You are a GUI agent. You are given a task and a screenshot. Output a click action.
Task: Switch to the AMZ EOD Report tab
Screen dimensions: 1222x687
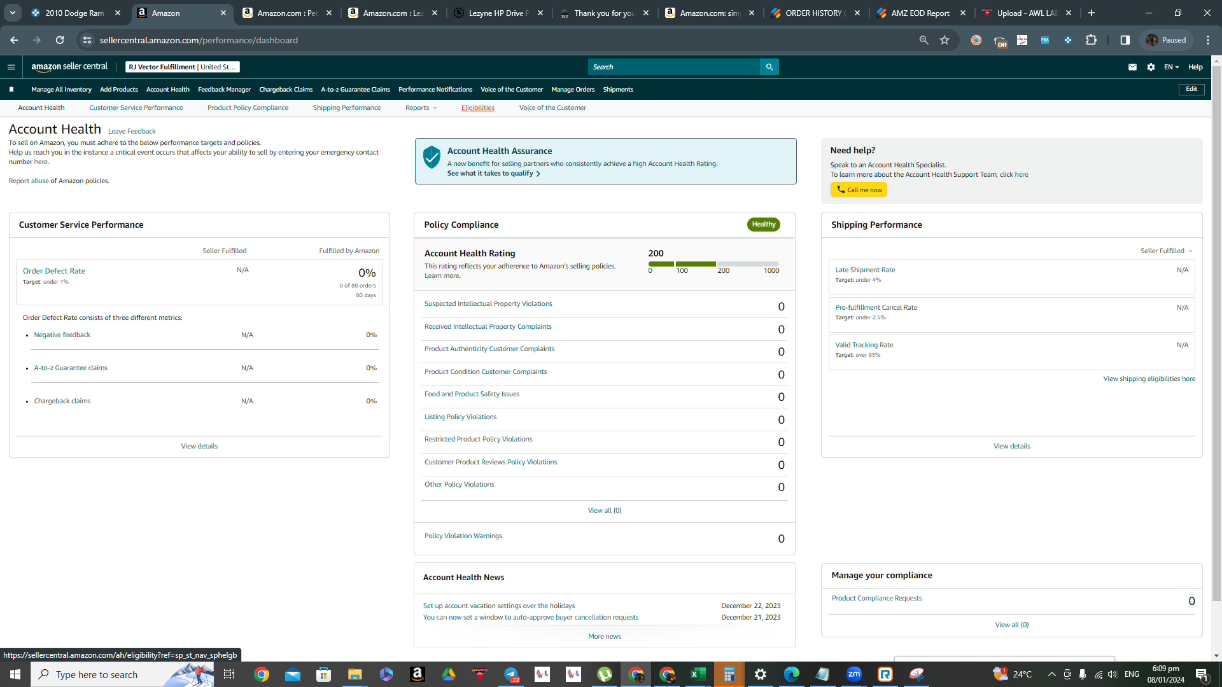922,13
